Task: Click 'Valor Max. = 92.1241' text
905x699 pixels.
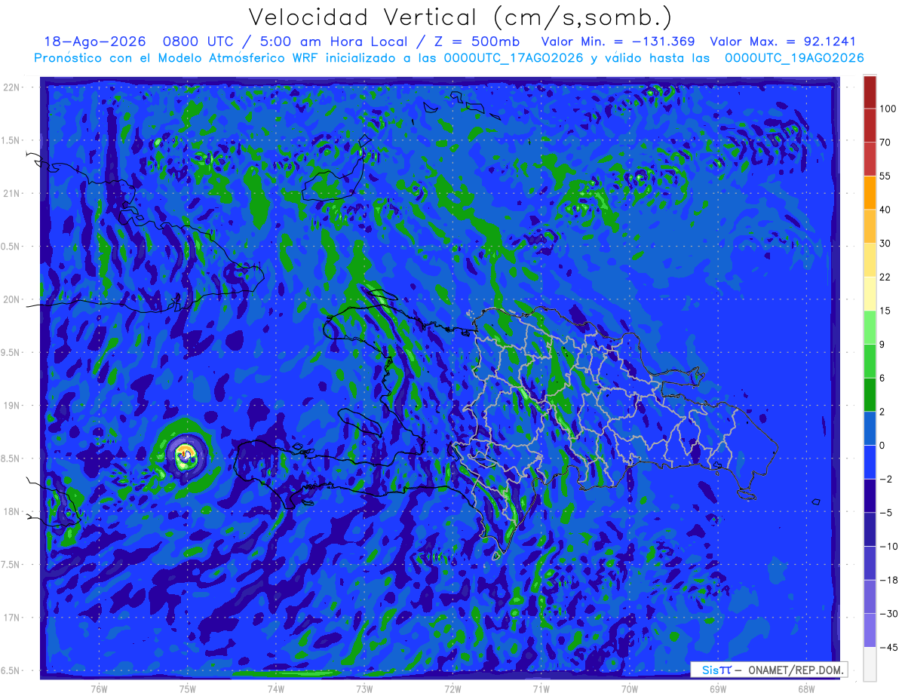Action: click(783, 41)
